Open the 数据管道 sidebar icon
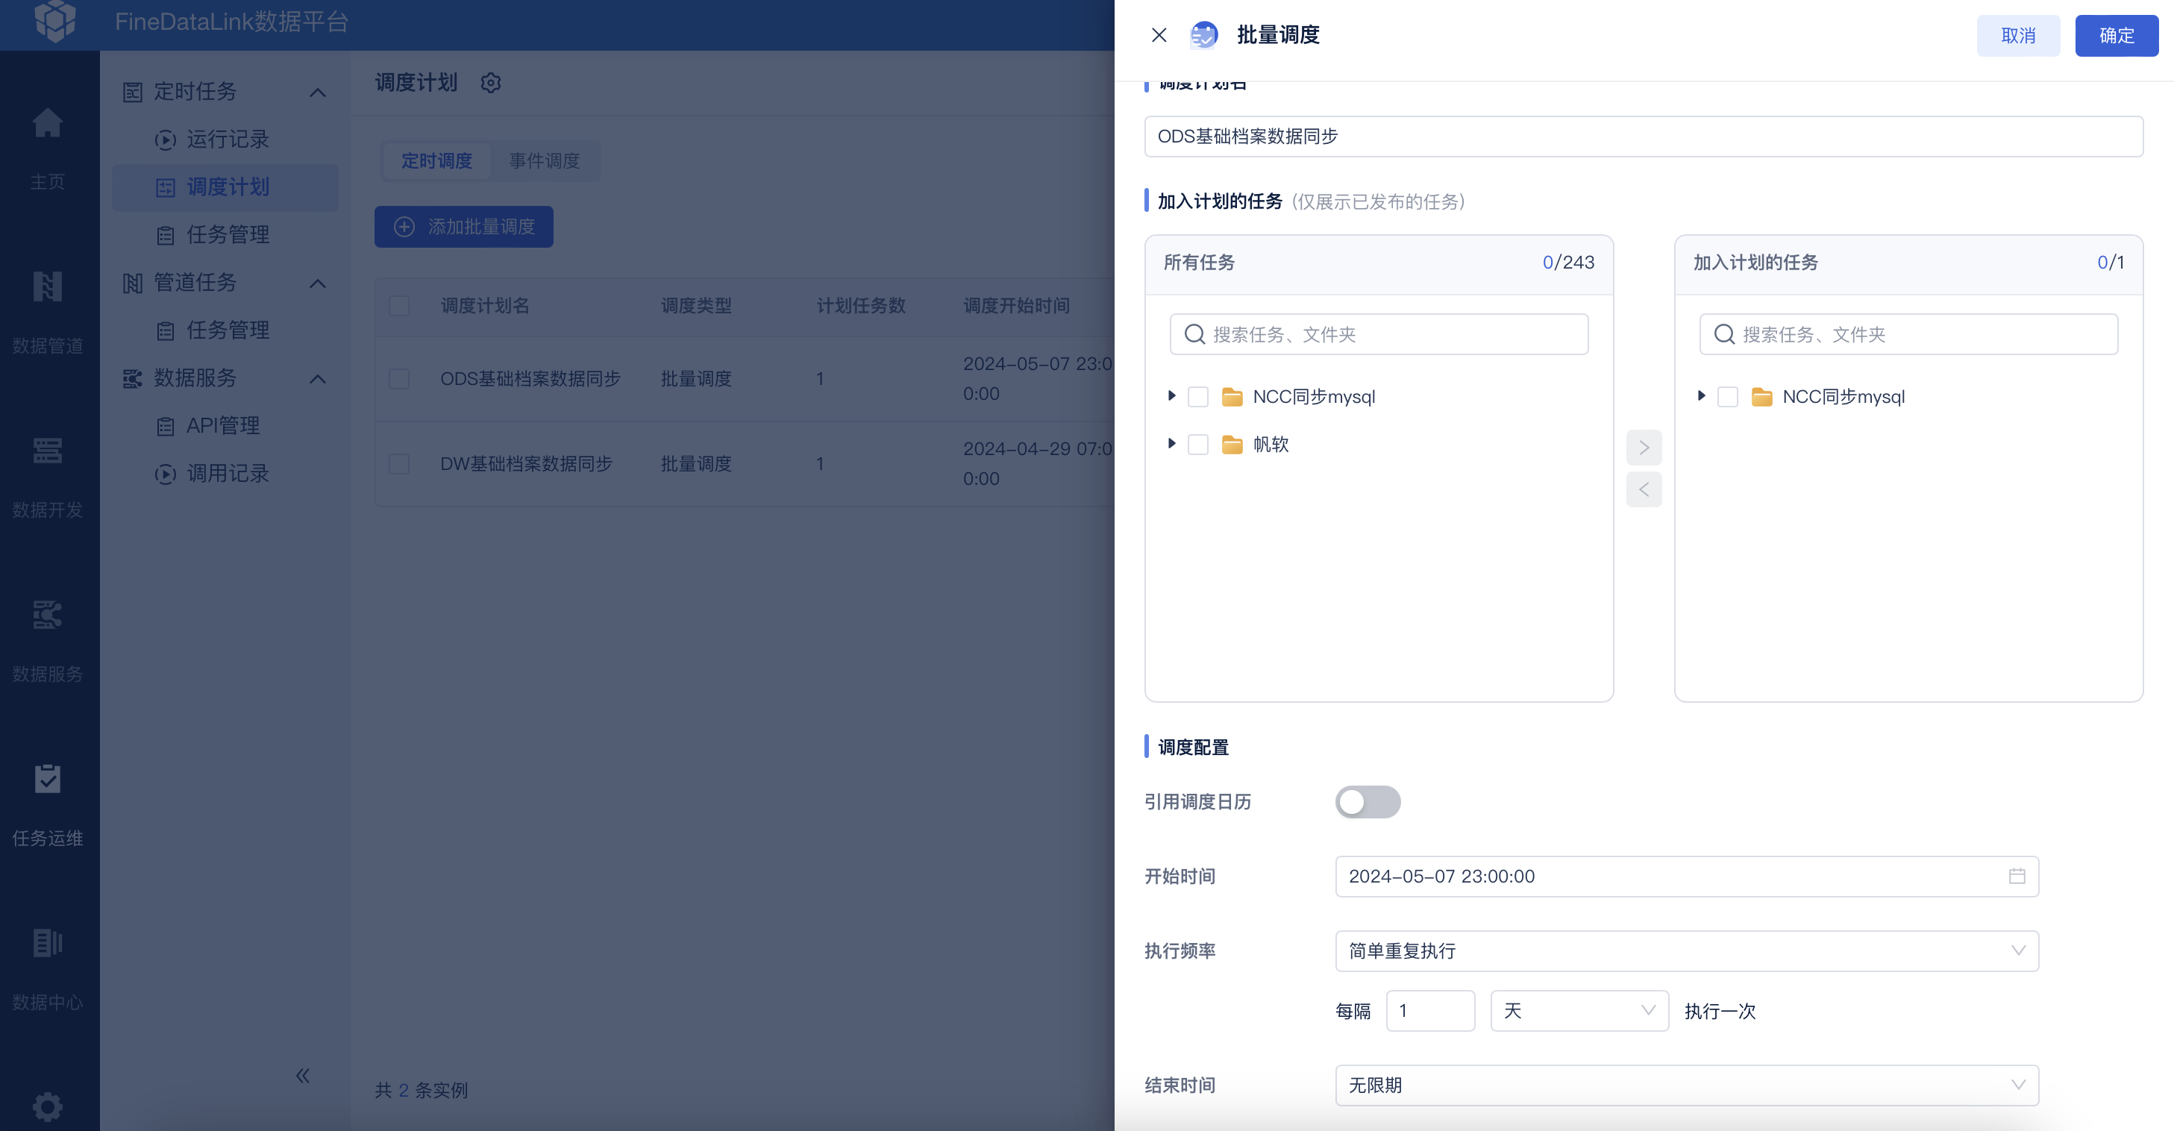The height and width of the screenshot is (1131, 2174). pos(47,288)
